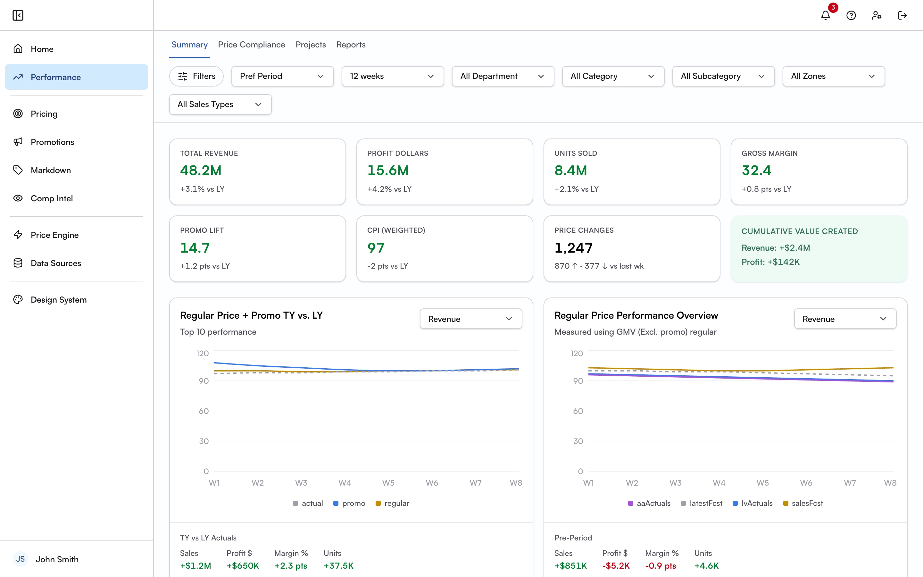Screen dimensions: 923x577
Task: Switch to the Projects tab
Action: tap(311, 45)
